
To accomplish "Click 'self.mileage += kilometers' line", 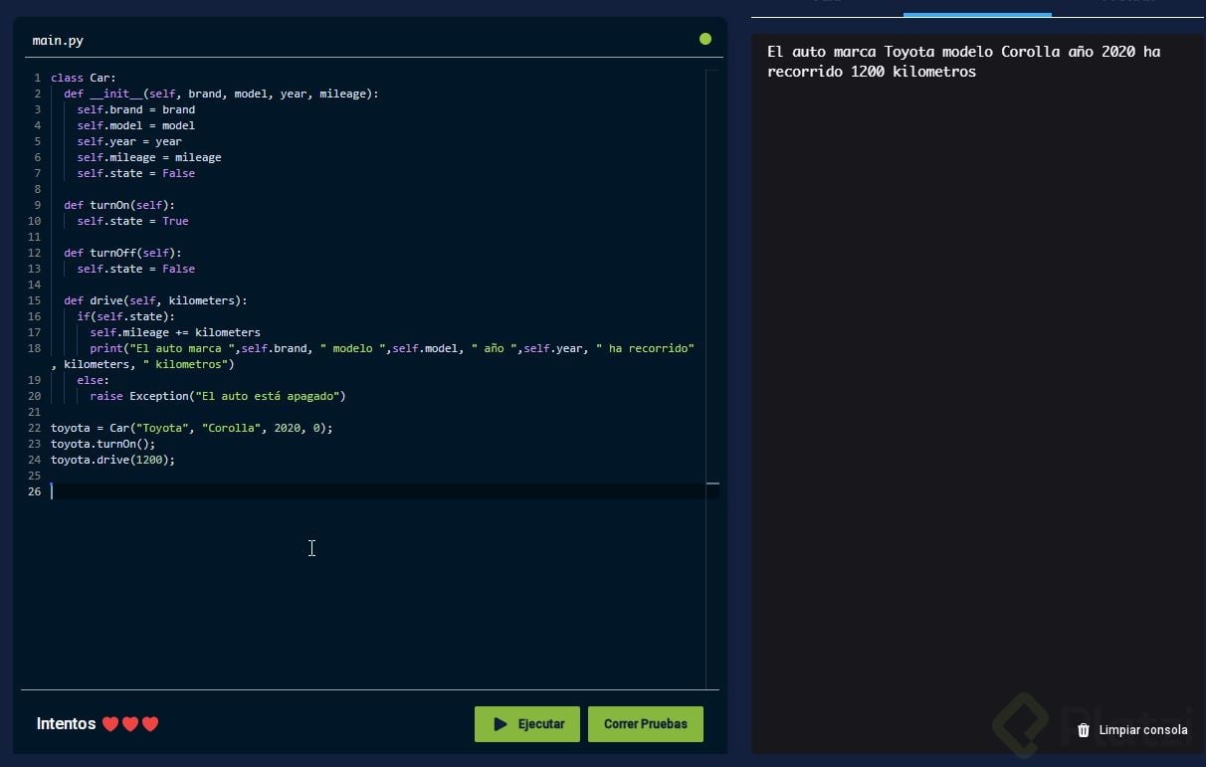I will pos(175,332).
